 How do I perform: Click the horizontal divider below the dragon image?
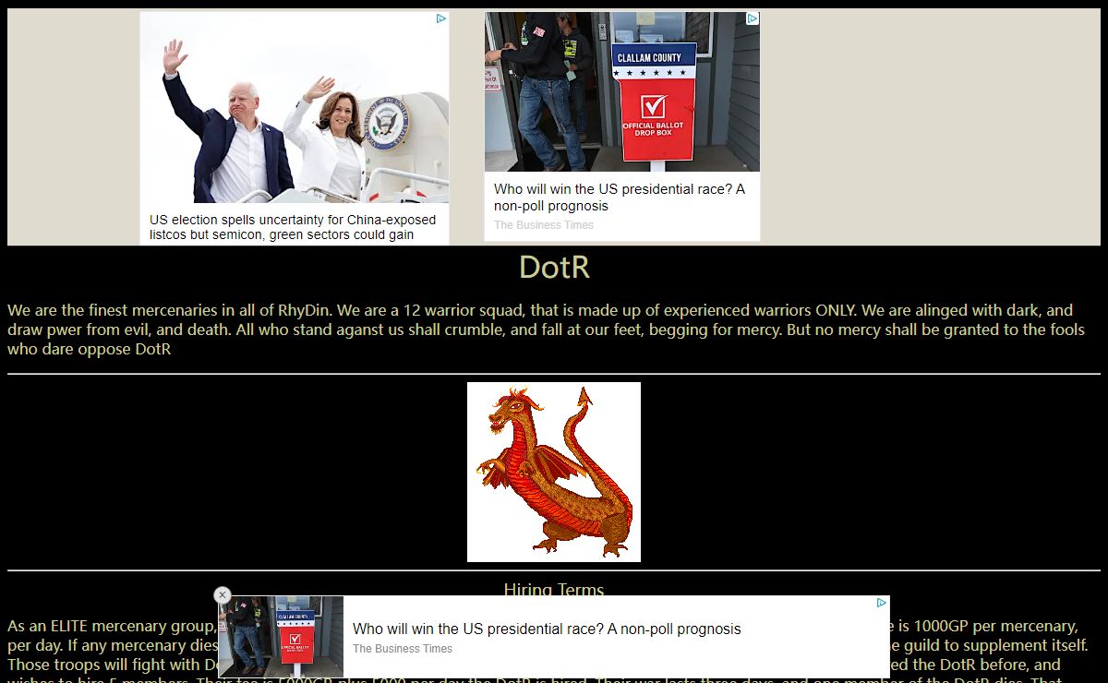(554, 570)
